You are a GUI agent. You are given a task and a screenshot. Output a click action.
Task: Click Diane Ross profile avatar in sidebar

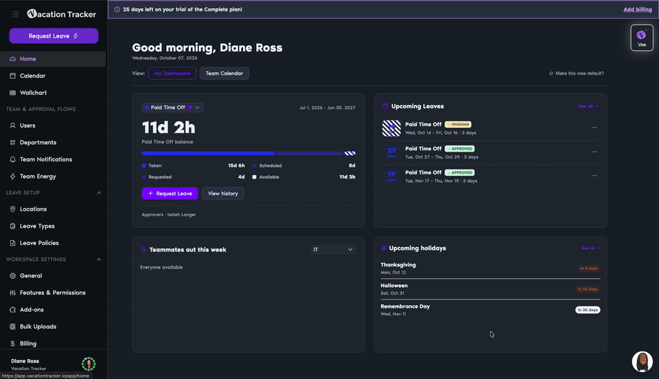point(89,364)
